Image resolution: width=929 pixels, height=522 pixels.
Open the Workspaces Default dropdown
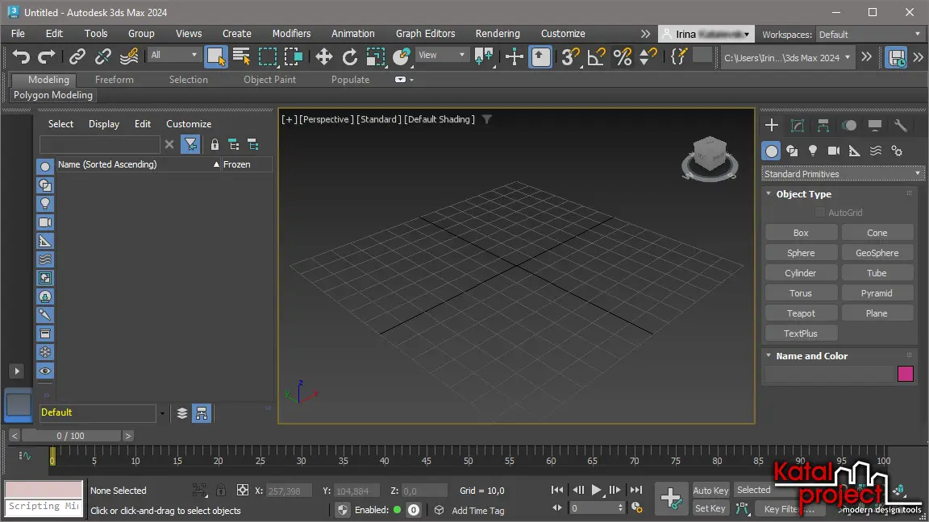click(x=870, y=35)
